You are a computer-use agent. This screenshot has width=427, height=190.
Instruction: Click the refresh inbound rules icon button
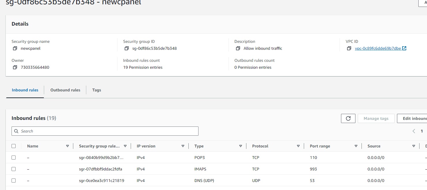(x=348, y=118)
